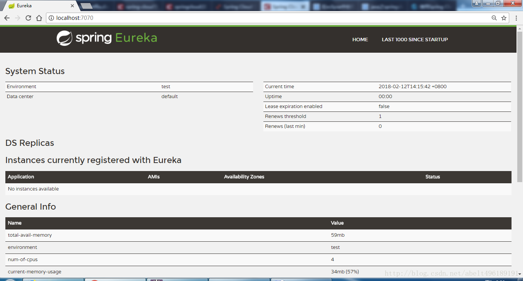
Task: Click the Application column header
Action: (21, 177)
